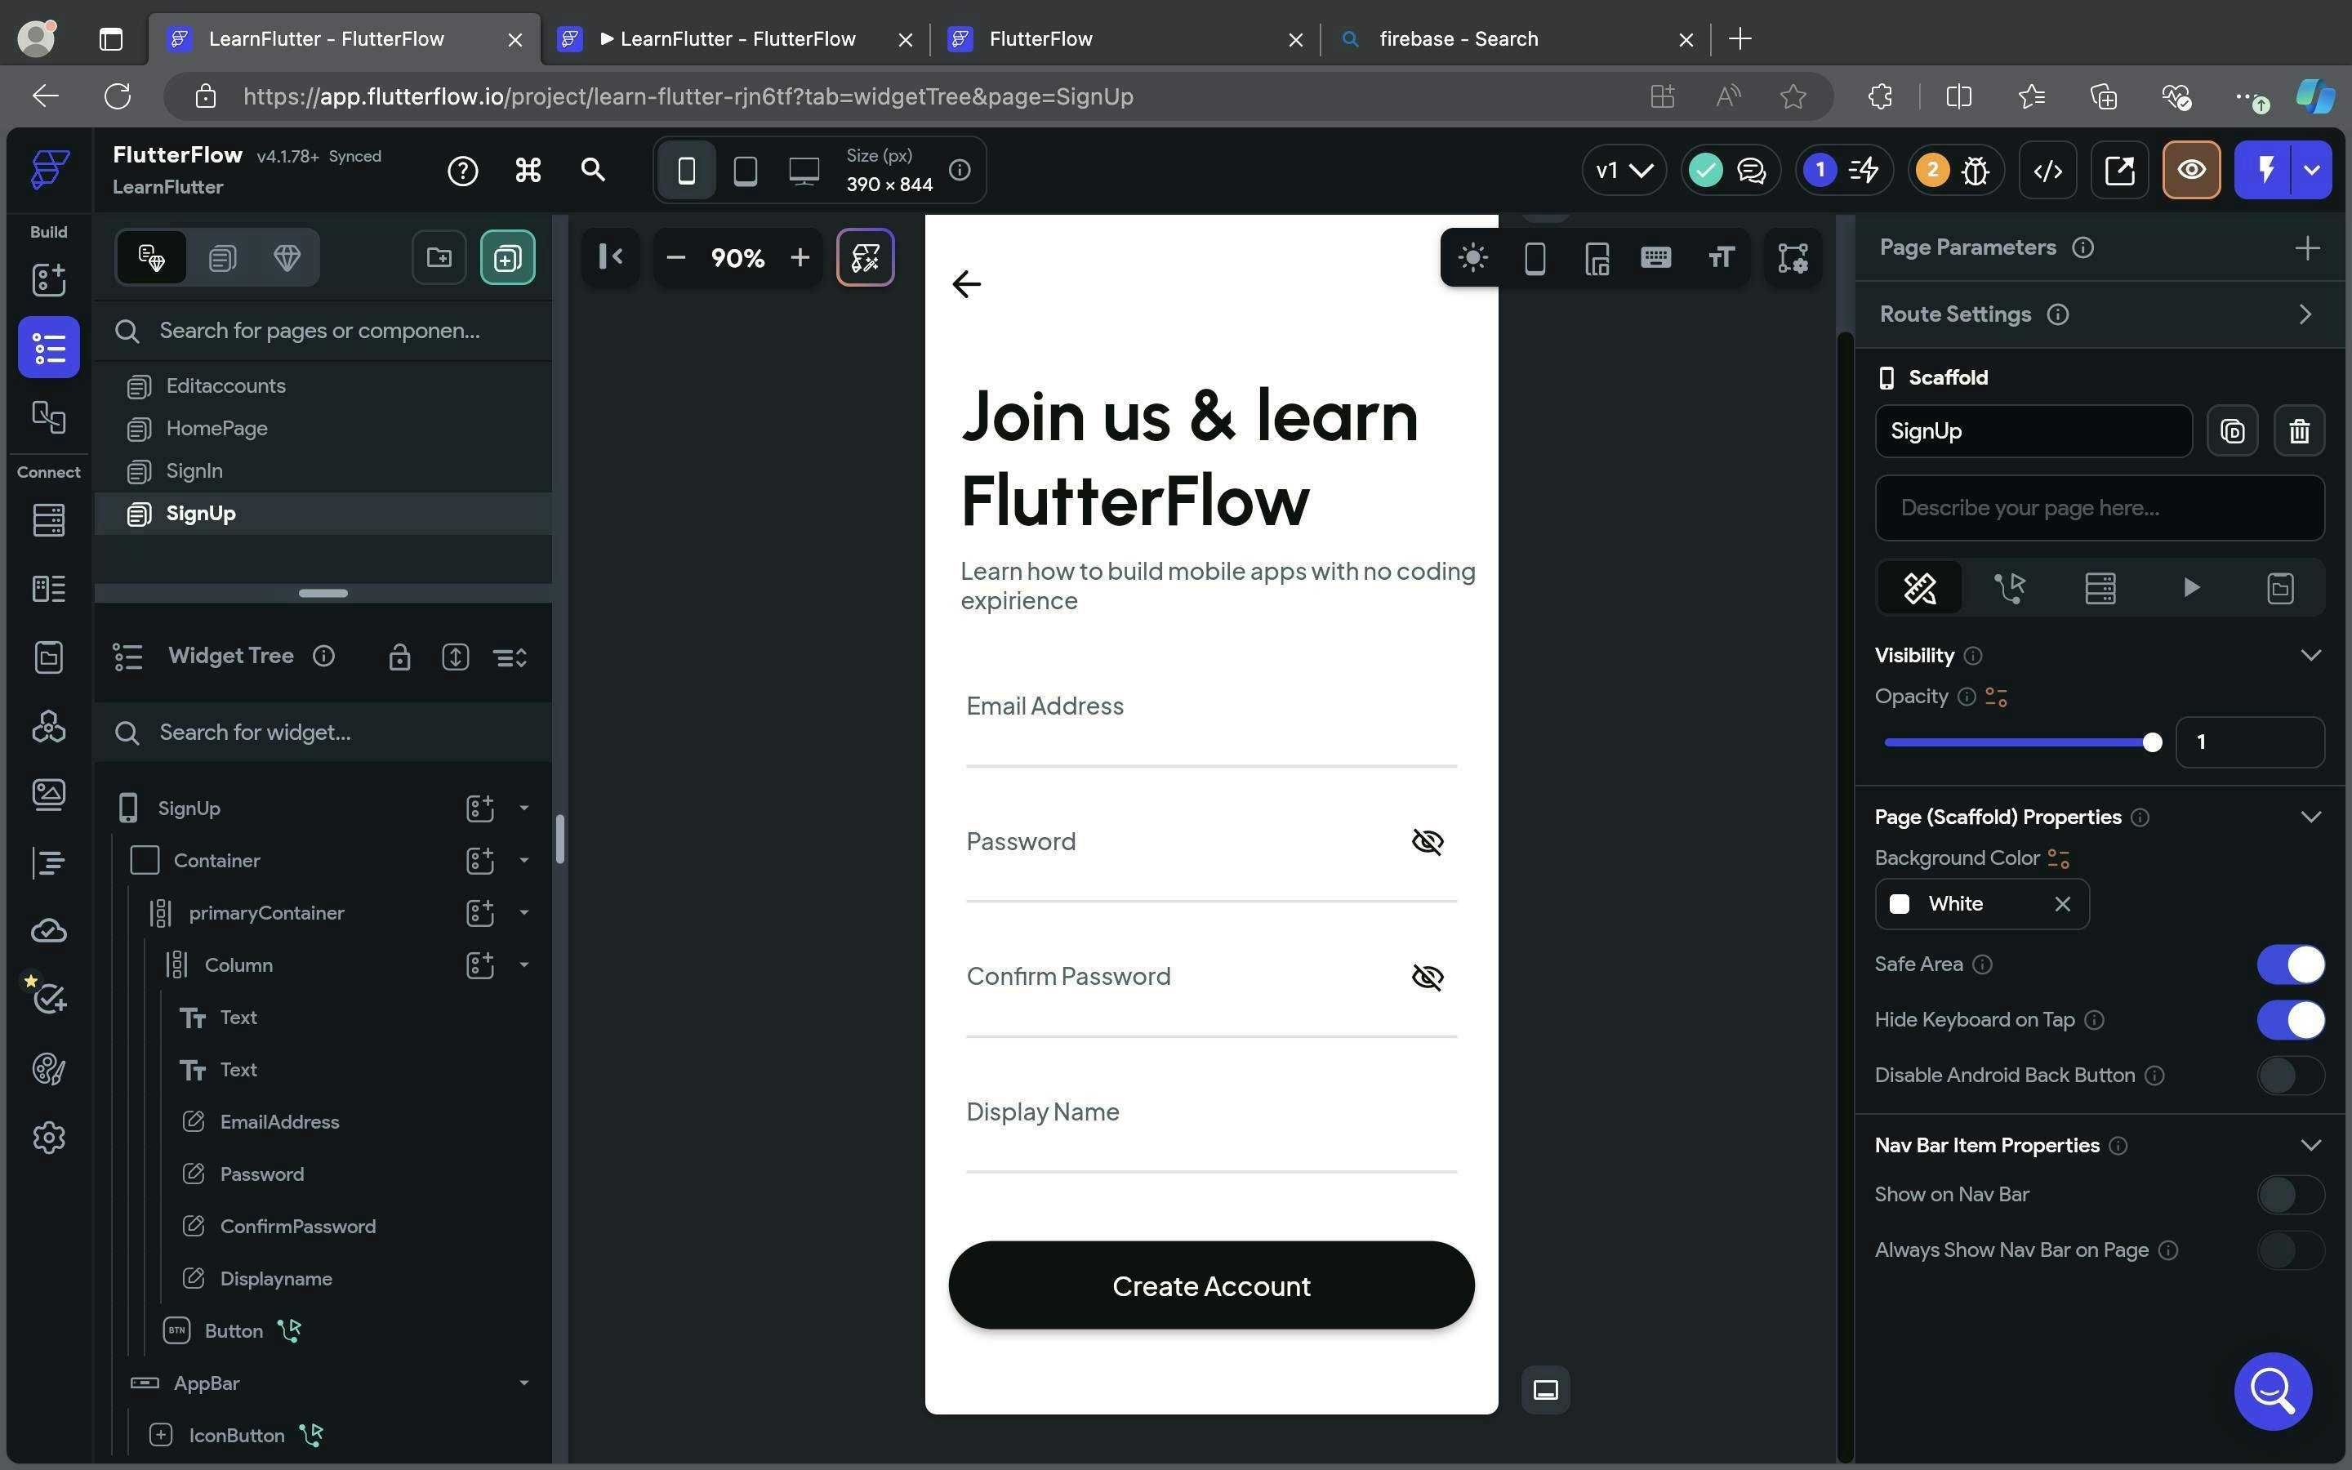Expand the Route Settings section
Image resolution: width=2352 pixels, height=1470 pixels.
tap(2305, 314)
